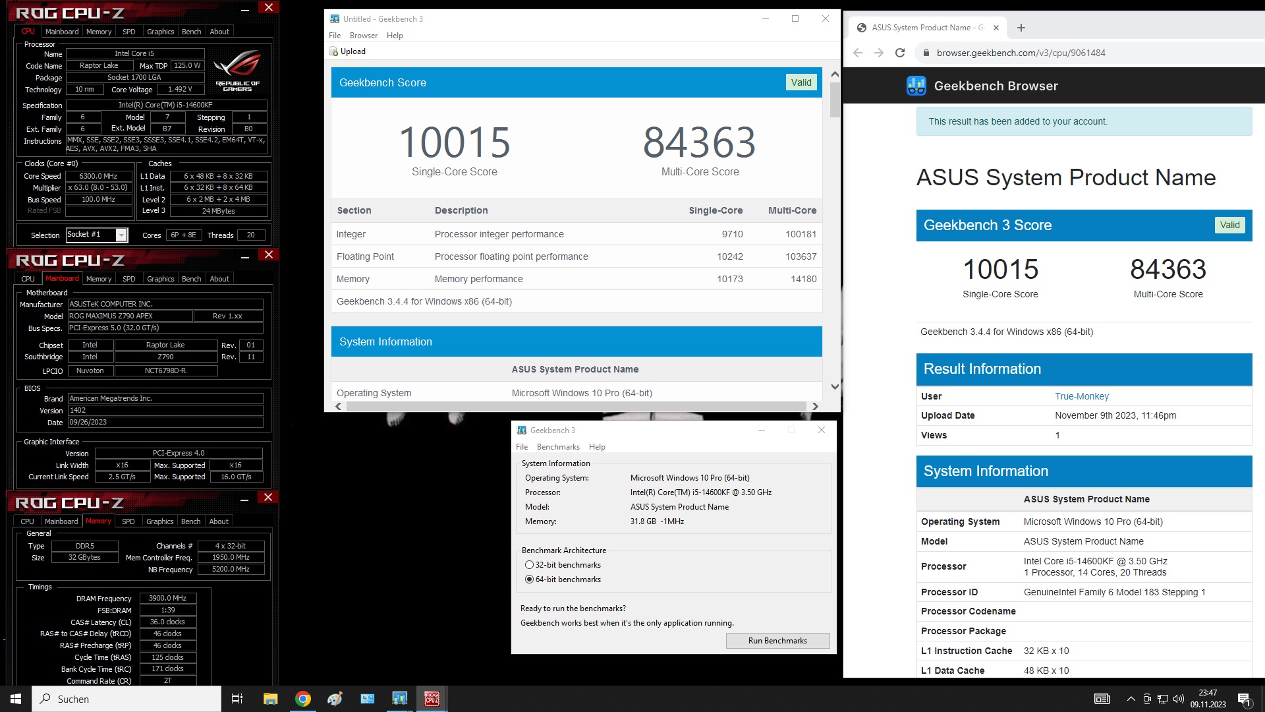Click the CPU tab in middle CPU-Z window
Viewport: 1265px width, 712px height.
click(28, 279)
